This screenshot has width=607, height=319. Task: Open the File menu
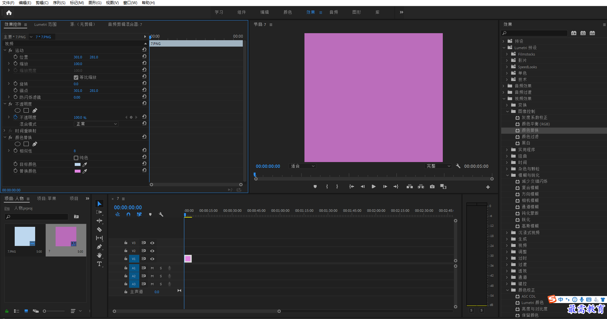click(8, 3)
